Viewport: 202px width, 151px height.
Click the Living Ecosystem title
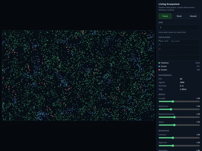point(169,4)
